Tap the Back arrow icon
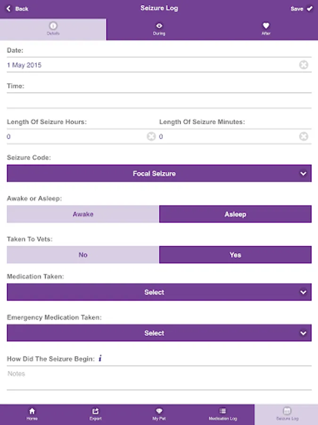 8,9
